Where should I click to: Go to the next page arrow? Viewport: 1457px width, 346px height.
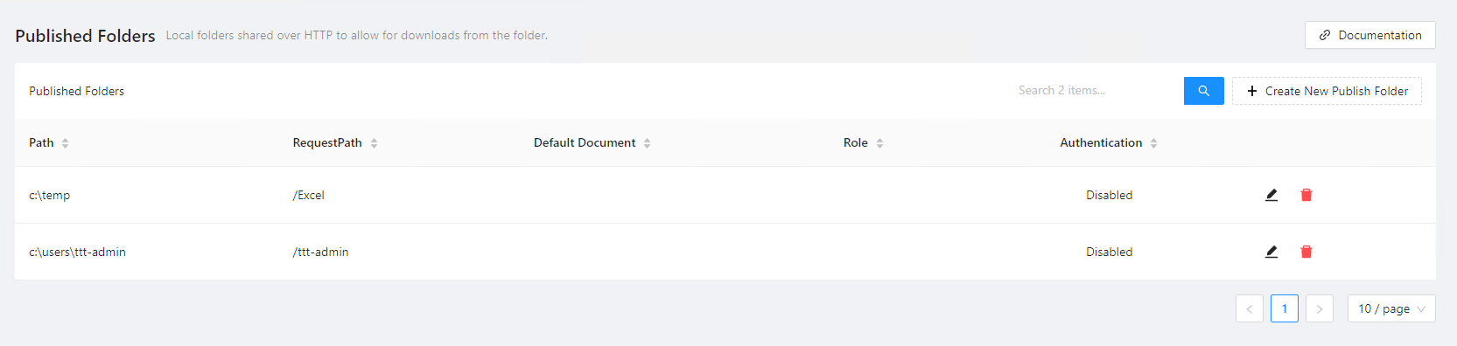coord(1320,308)
